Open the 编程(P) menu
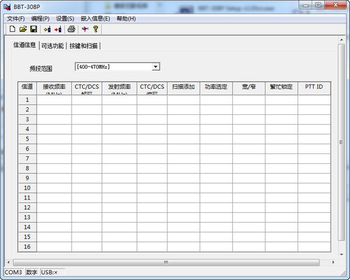The width and height of the screenshot is (350, 280). [40, 19]
